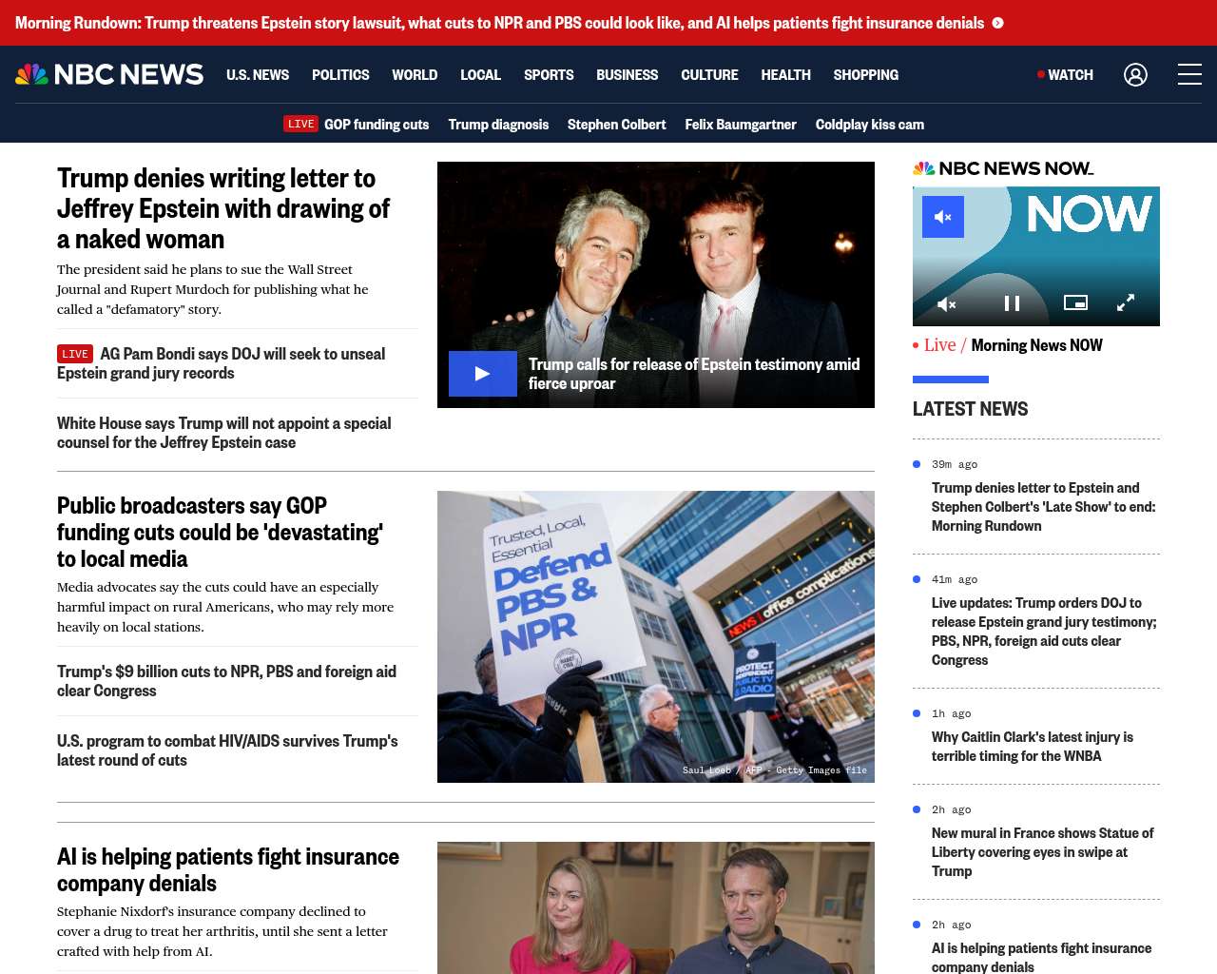This screenshot has height=974, width=1217.
Task: Click the LIVE badge on the Pam Bondi story
Action: click(75, 354)
